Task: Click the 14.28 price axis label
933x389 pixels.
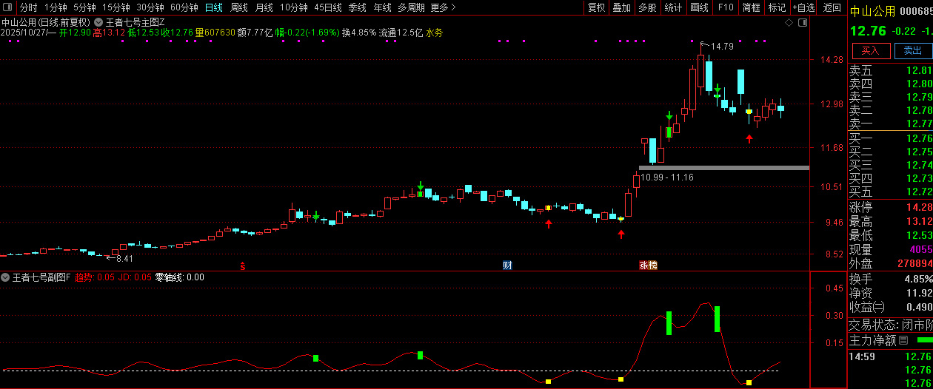Action: pyautogui.click(x=832, y=60)
